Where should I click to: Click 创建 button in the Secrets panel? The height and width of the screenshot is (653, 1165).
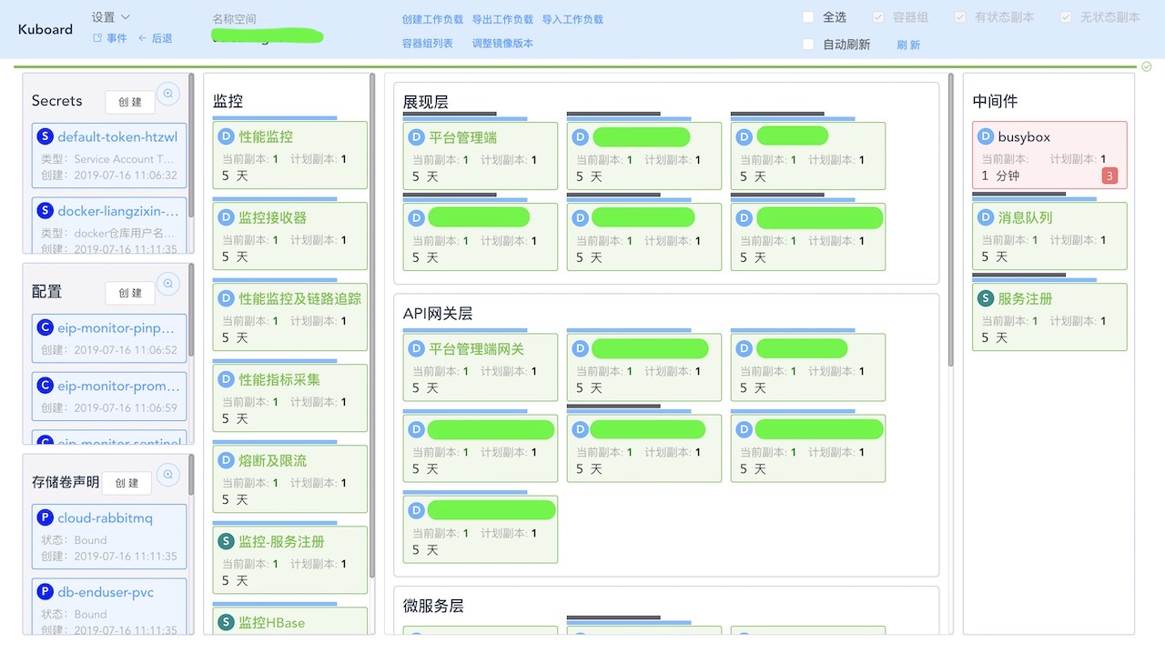tap(128, 101)
